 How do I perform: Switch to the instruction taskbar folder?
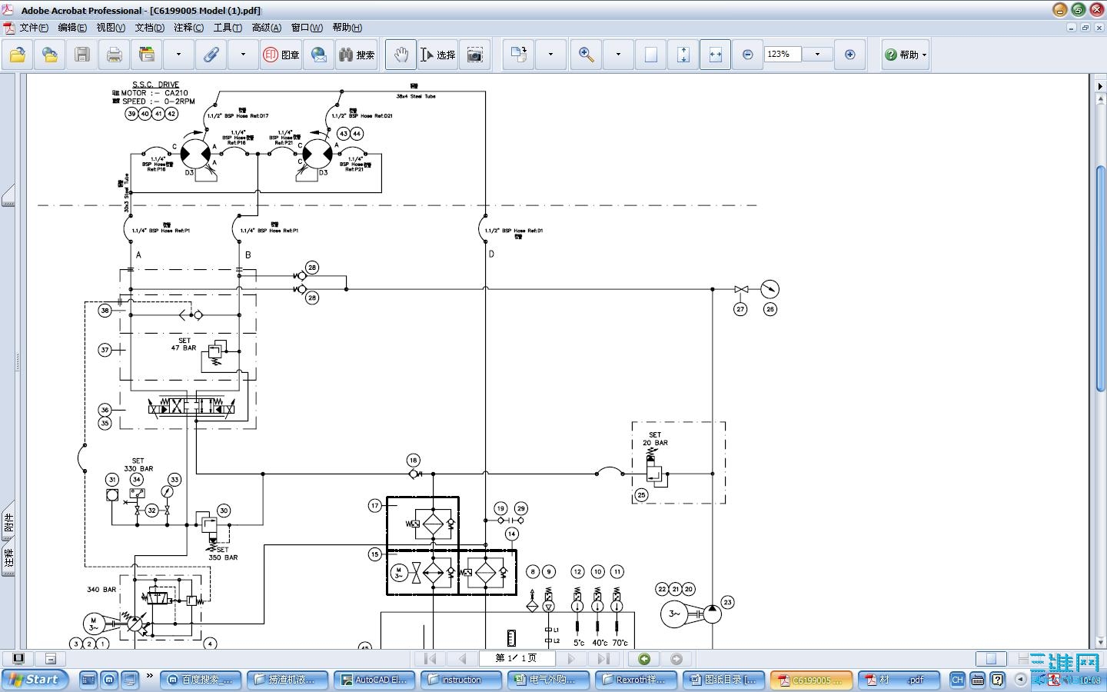(461, 680)
